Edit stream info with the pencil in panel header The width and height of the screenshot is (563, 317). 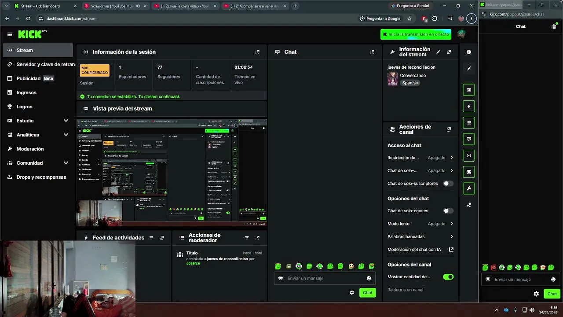tap(438, 52)
